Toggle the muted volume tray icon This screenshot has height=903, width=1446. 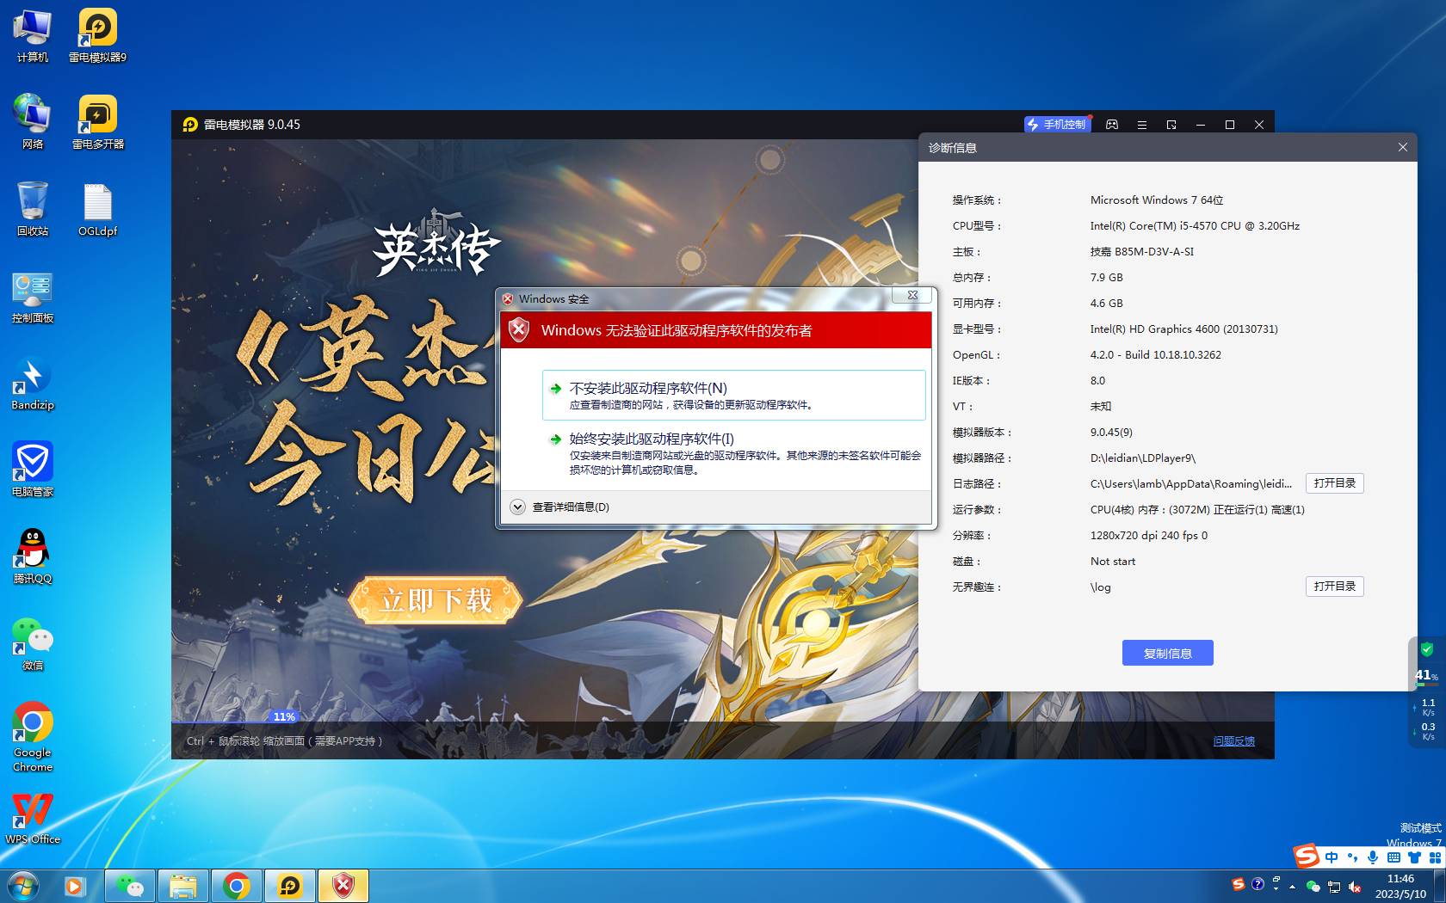pos(1355,886)
